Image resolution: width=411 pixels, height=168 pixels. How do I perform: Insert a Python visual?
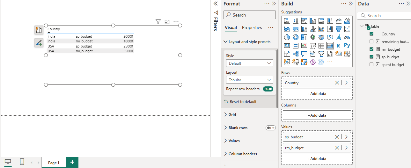coord(347,46)
